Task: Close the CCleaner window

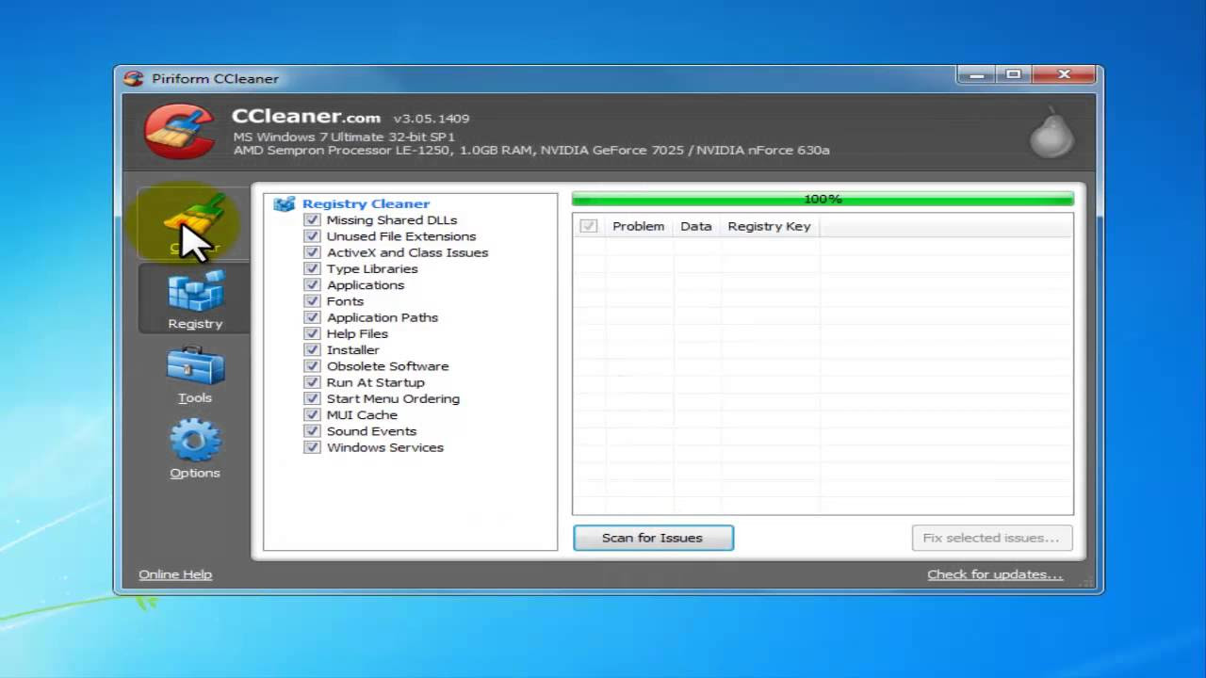Action: (1065, 74)
